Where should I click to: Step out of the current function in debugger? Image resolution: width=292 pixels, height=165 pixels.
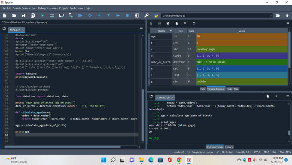(109, 15)
